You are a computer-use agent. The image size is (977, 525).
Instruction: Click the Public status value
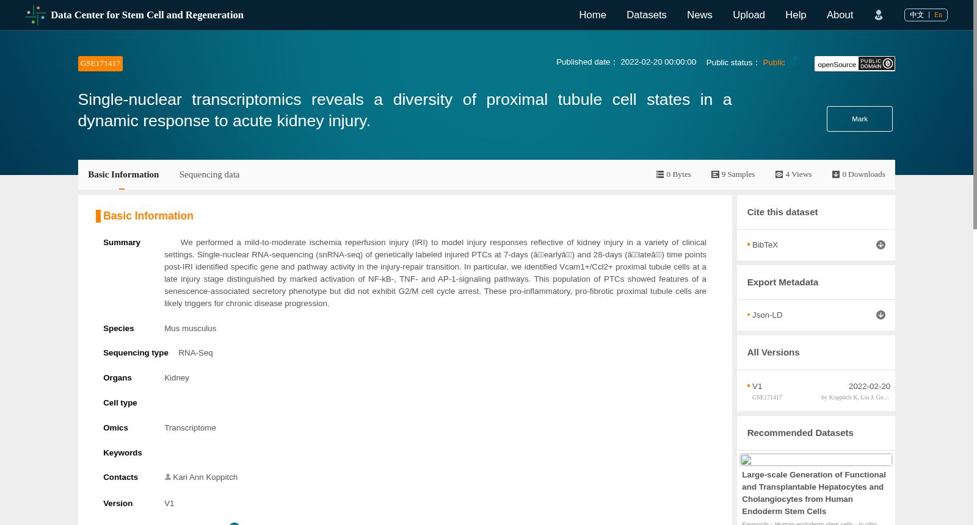[774, 62]
